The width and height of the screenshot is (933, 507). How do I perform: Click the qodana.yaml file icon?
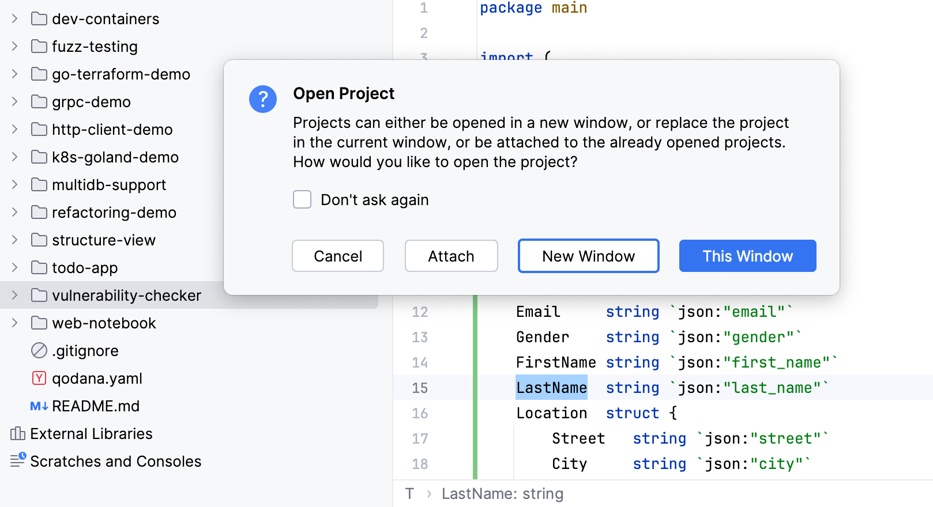coord(39,379)
